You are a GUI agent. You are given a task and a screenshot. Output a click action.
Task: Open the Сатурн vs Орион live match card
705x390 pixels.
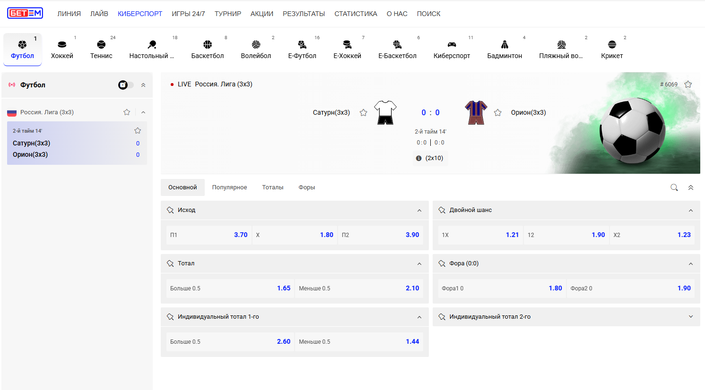(77, 143)
